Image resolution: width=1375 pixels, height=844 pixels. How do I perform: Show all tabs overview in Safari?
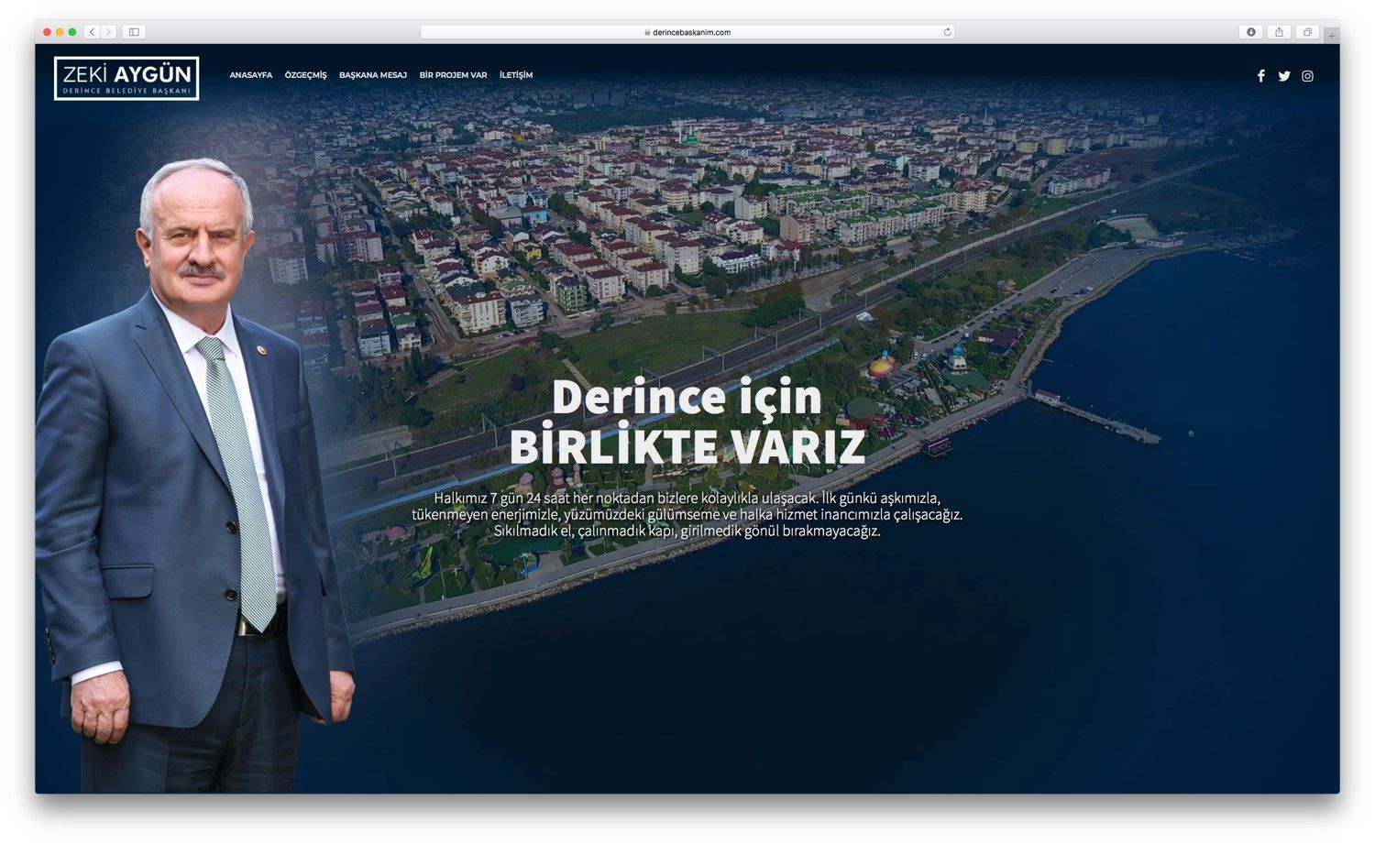[1307, 32]
